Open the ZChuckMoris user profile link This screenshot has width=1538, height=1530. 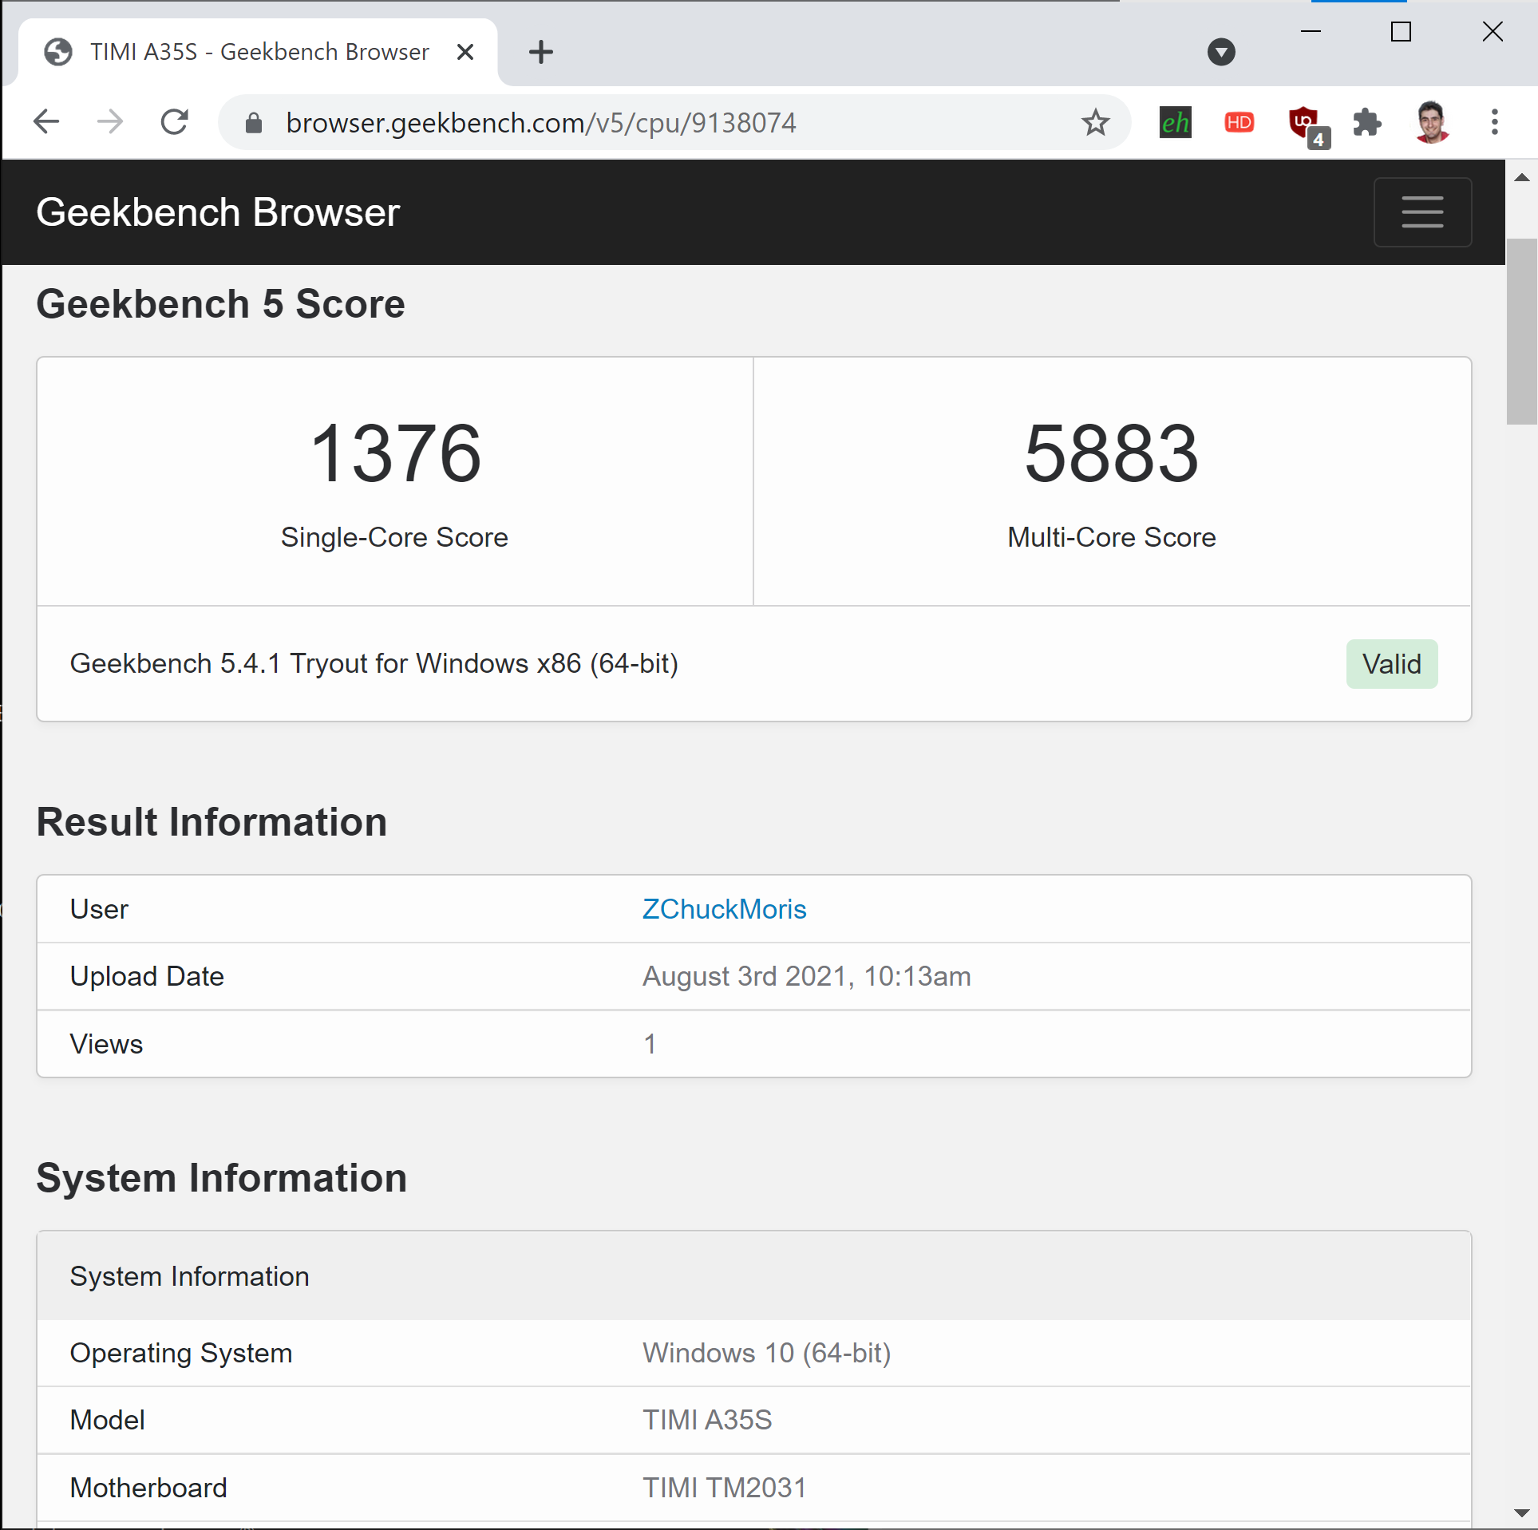click(724, 909)
